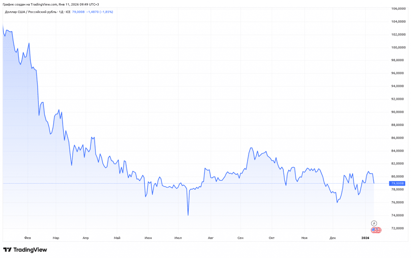Image resolution: width=411 pixels, height=258 pixels.
Task: Click the 2026 year marker on time axis
Action: [365, 238]
